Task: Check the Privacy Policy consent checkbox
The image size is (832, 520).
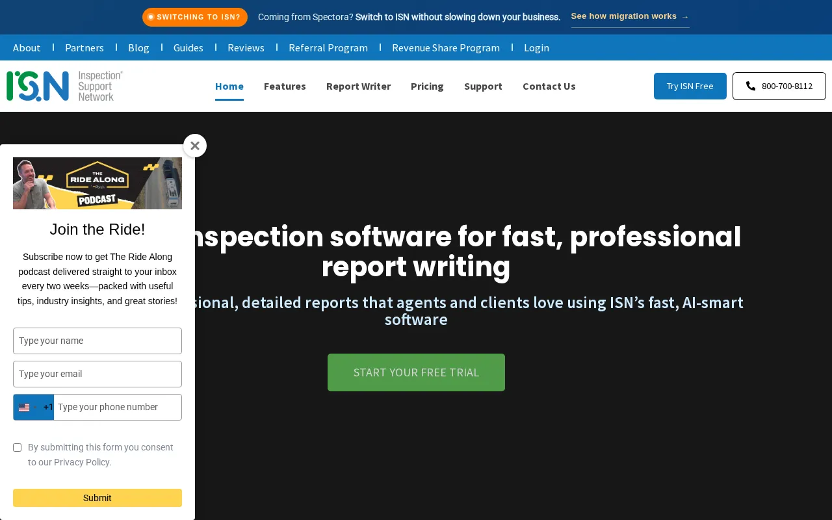Action: (x=18, y=447)
